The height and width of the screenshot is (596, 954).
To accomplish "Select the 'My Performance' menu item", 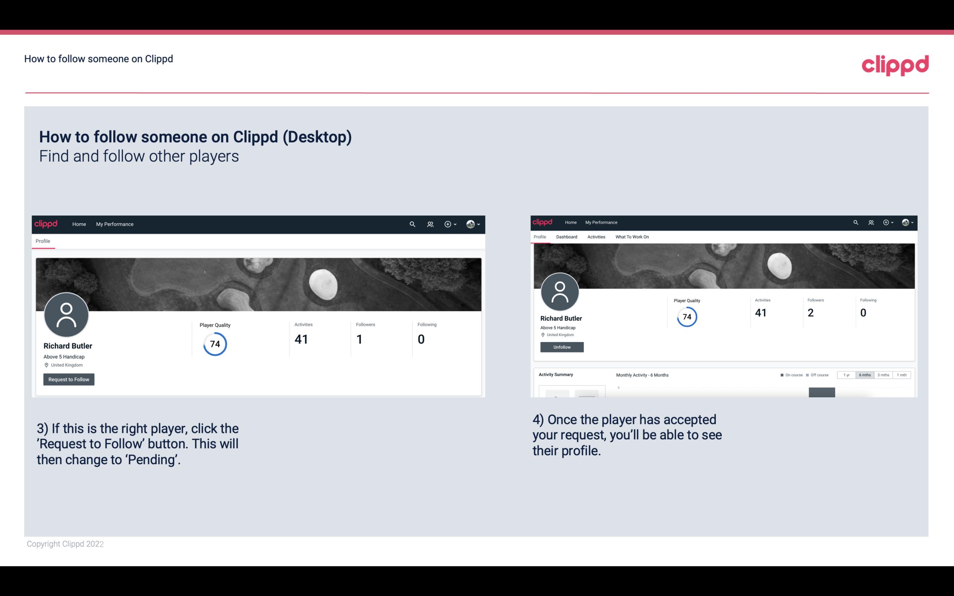I will pos(115,224).
